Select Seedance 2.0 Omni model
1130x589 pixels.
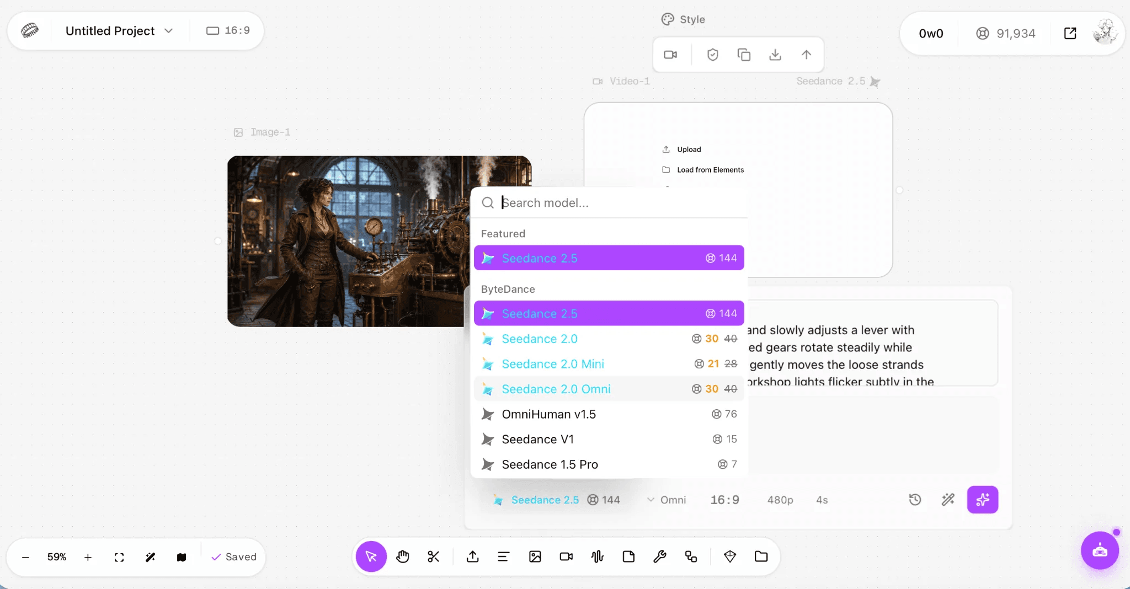(609, 389)
